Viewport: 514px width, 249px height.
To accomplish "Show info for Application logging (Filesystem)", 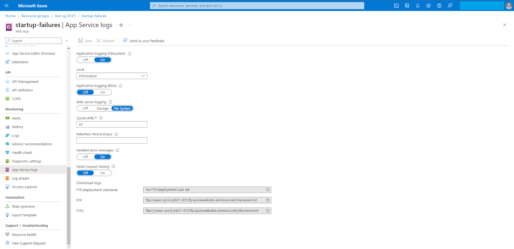I will 130,54.
